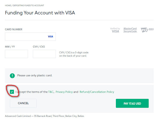The image size is (166, 127).
Task: Click the CVV 3-digit code hint text
Action: tap(74, 54)
